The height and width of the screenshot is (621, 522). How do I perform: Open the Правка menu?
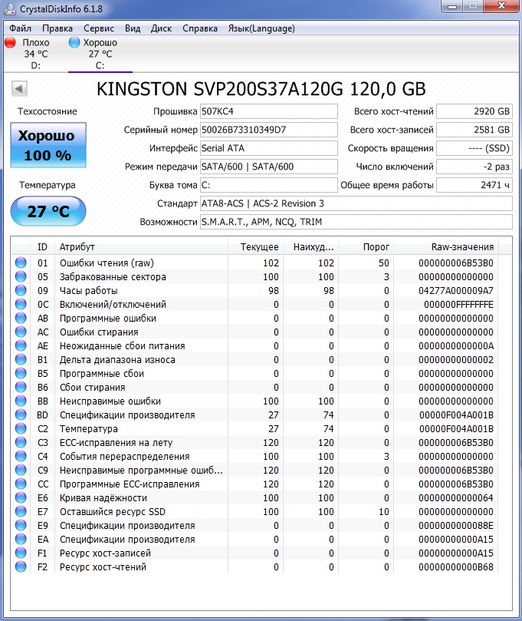pyautogui.click(x=57, y=28)
